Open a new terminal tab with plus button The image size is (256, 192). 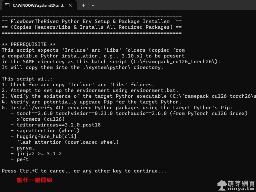click(83, 5)
